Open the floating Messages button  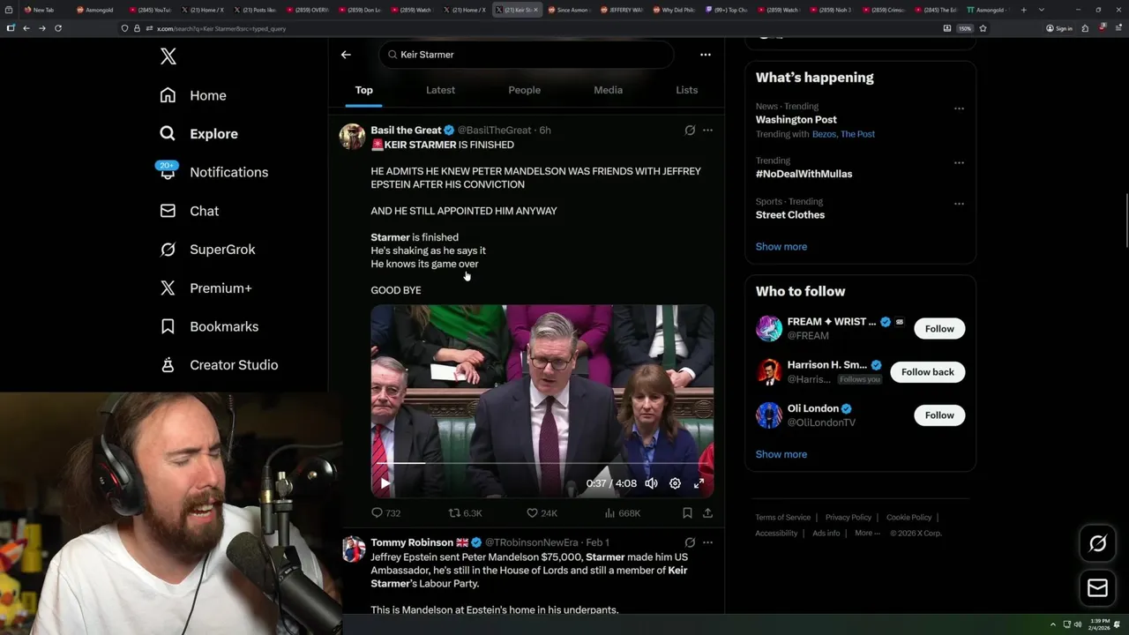click(1097, 587)
